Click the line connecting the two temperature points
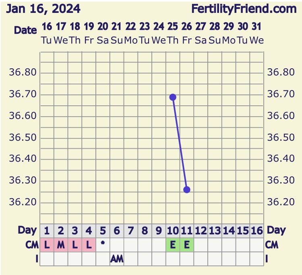The height and width of the screenshot is (275, 302). pos(180,143)
